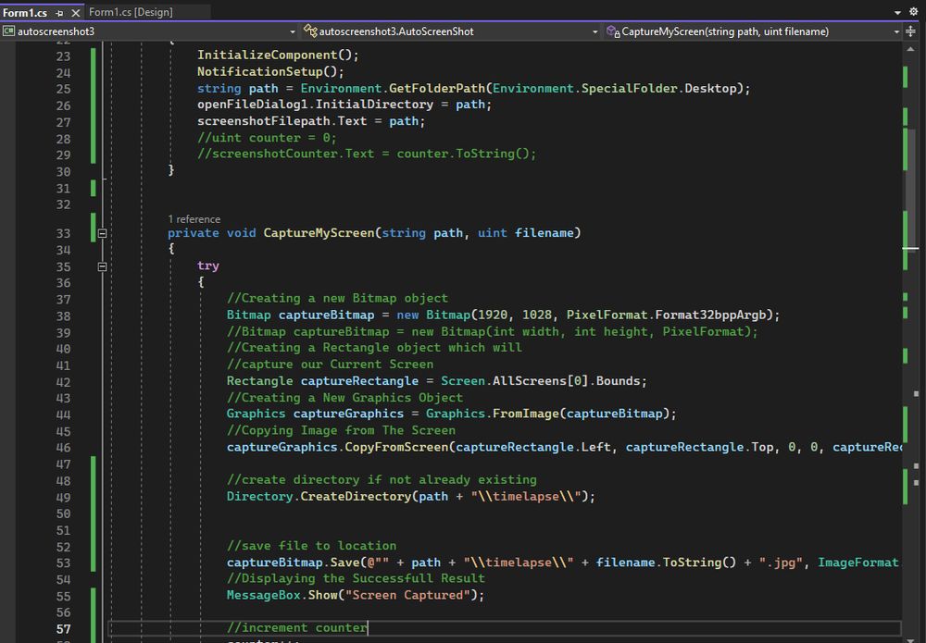Click CopyFromScreen on line 46
The width and height of the screenshot is (926, 643).
point(396,447)
